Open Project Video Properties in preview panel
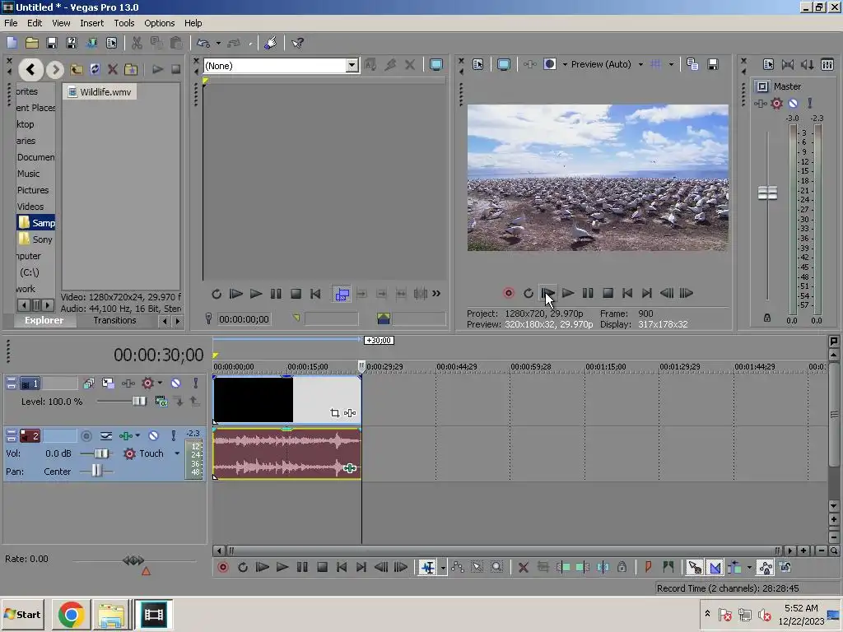Viewport: 843px width, 632px height. click(x=478, y=64)
